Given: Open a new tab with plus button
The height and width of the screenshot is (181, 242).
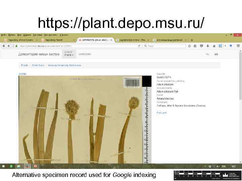Looking at the screenshot, I should [192, 40].
